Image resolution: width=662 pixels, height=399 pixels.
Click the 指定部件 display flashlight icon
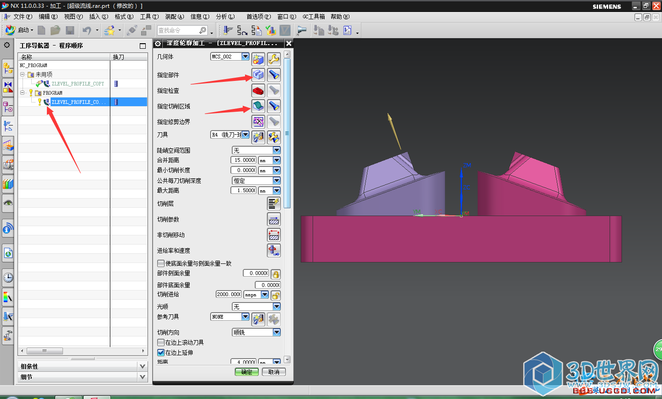274,75
